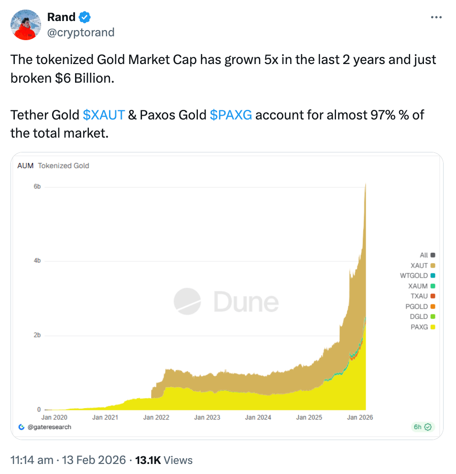Toggle XAUM series in chart legend

(x=421, y=286)
